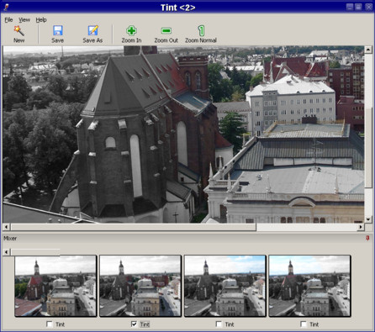The width and height of the screenshot is (375, 332).
Task: Uncheck the Tint box under second thumbnail
Action: 134,324
